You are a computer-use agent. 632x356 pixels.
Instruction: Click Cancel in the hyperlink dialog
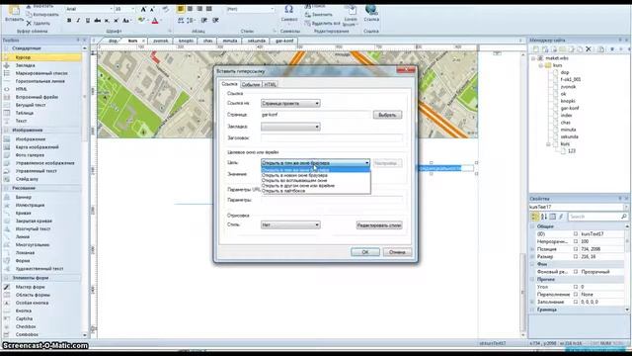397,252
